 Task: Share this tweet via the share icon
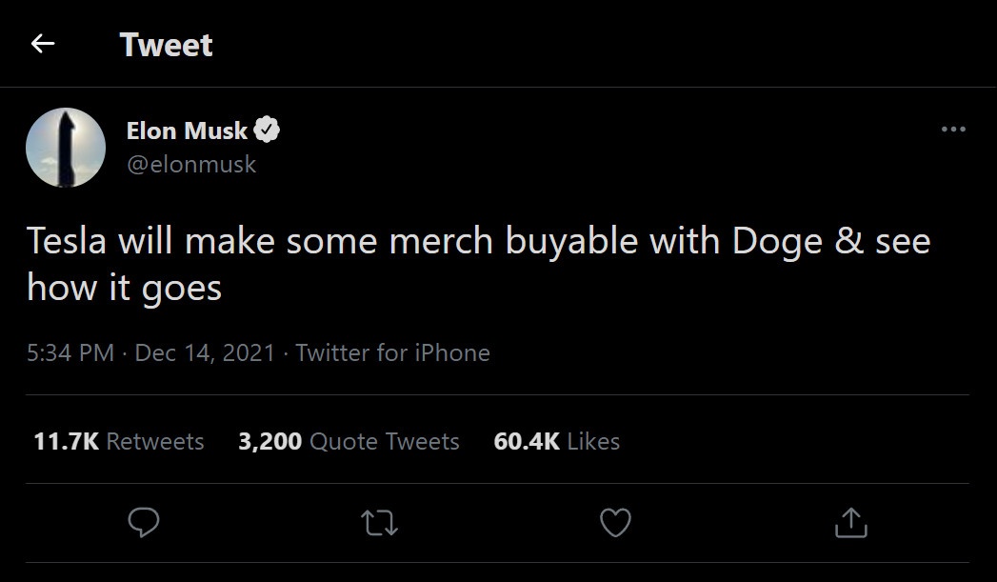850,522
